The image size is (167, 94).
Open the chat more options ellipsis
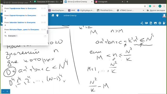pyautogui.click(x=45, y=36)
